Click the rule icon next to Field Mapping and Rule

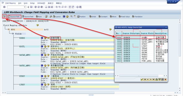pos(38,25)
